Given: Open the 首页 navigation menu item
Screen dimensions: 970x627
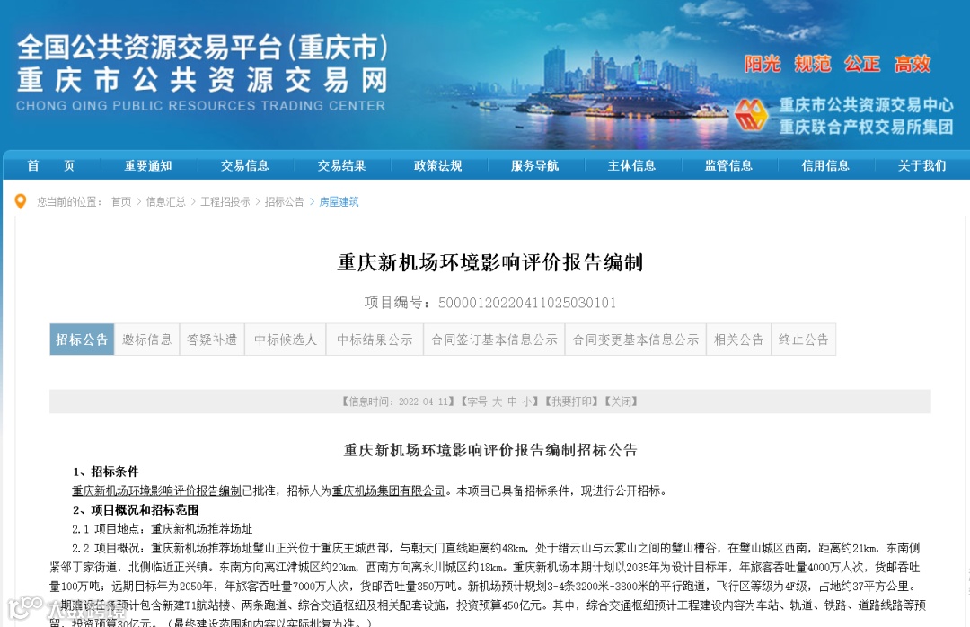Looking at the screenshot, I should 50,166.
